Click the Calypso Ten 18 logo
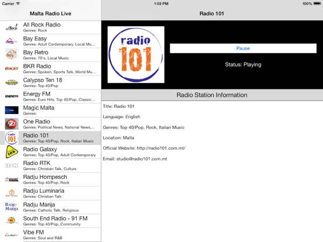 [12, 82]
